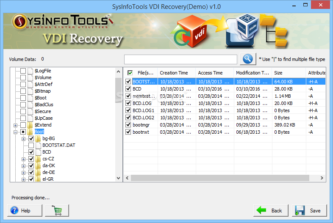This screenshot has height=223, width=333.
Task: Click the $Boot file icon
Action: point(31,98)
